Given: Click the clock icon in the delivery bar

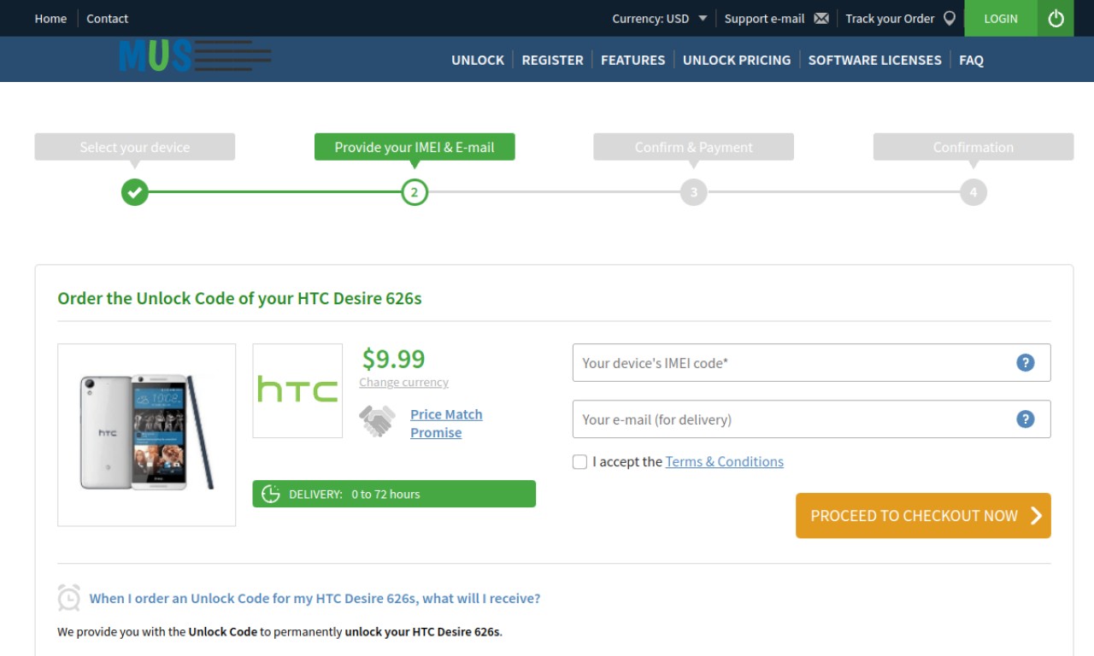Looking at the screenshot, I should tap(271, 494).
